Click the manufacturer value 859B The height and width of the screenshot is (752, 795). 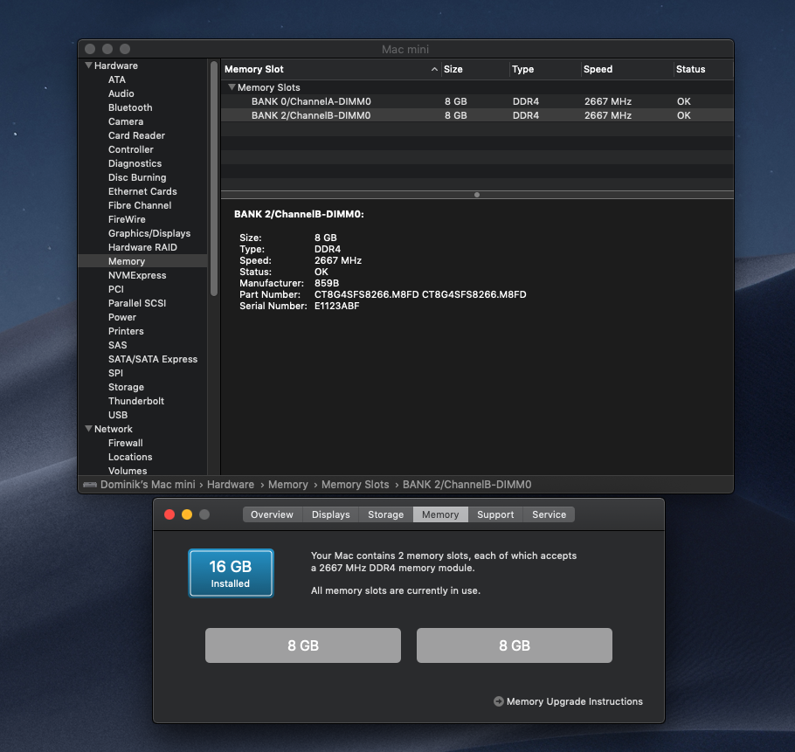[x=327, y=283]
